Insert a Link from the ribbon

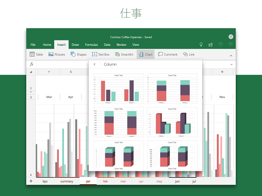coord(189,54)
